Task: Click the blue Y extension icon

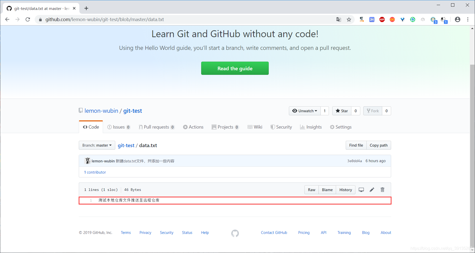Action: [402, 19]
